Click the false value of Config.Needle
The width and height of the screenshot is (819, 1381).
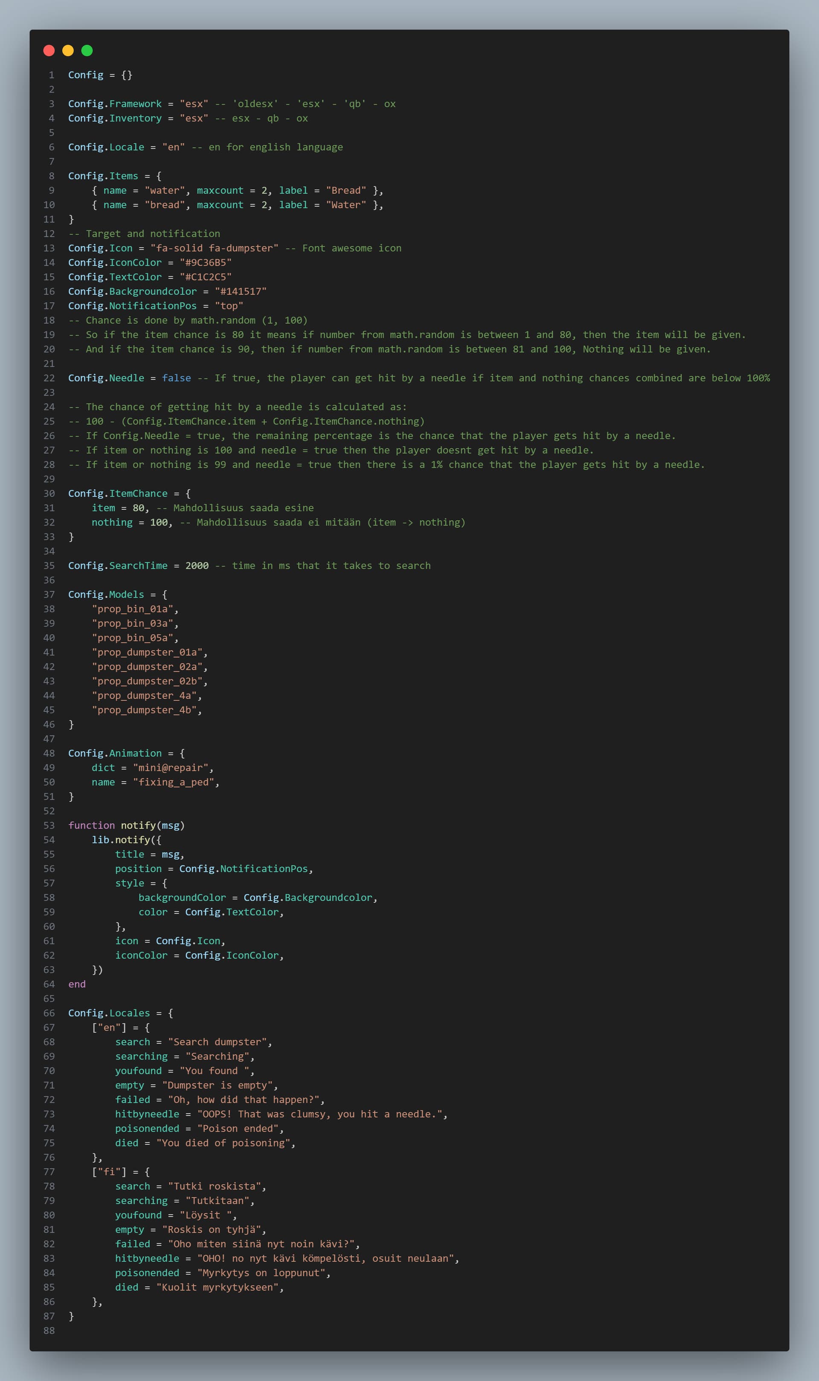coord(176,378)
